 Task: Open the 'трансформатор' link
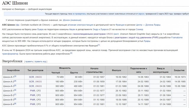point(10,54)
